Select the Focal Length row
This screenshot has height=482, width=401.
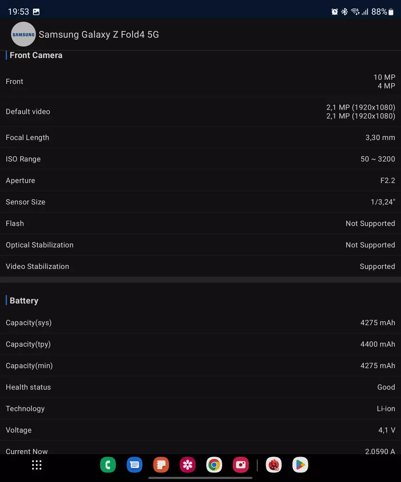coord(200,137)
